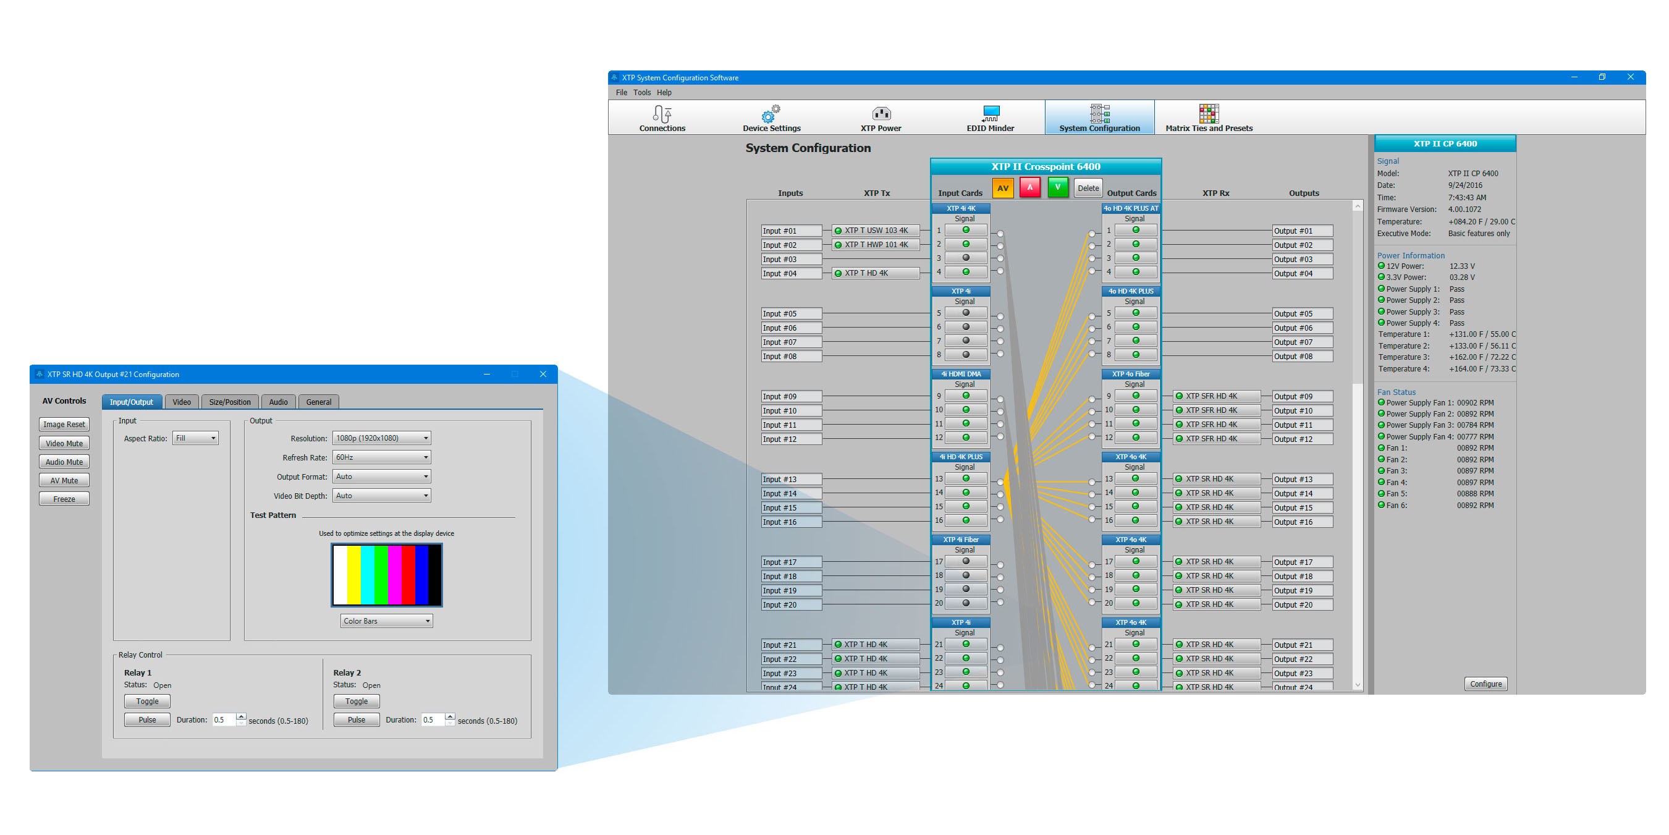This screenshot has width=1669, height=835.
Task: Open the Color Bars test pattern dropdown
Action: (x=386, y=621)
